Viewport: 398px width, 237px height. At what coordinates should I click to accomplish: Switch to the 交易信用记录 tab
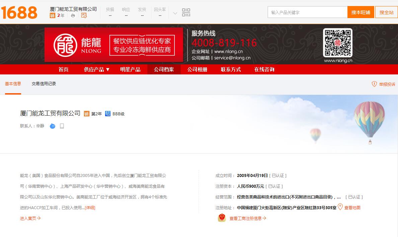tap(44, 84)
